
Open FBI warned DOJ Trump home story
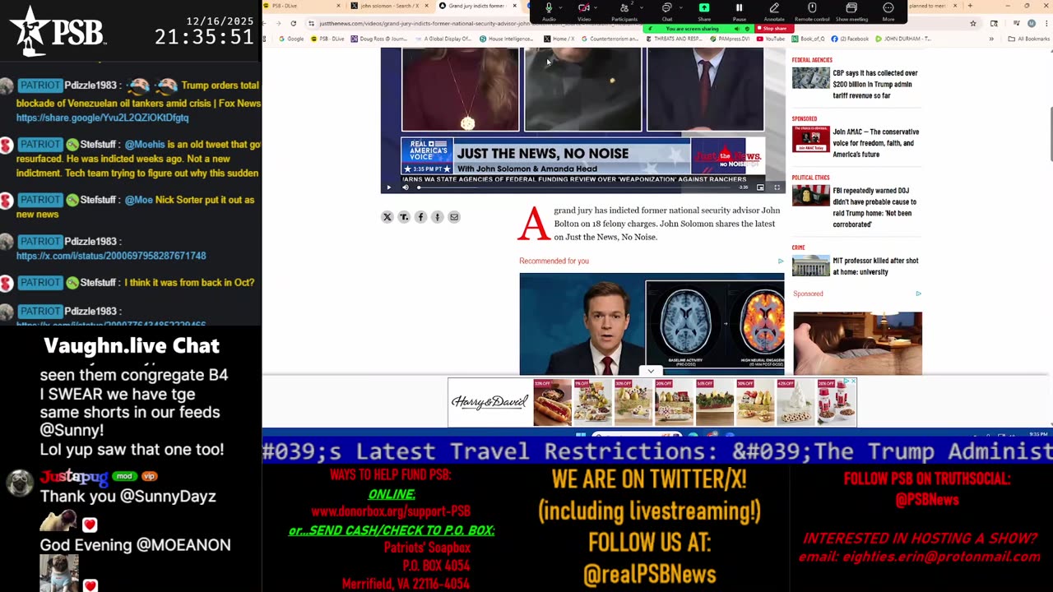pyautogui.click(x=874, y=207)
